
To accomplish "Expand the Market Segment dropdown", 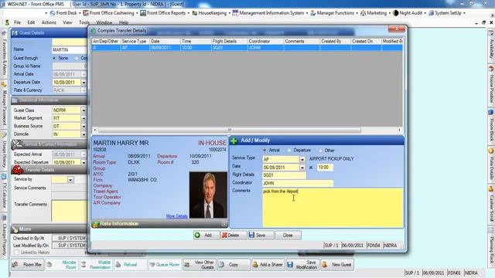I will pyautogui.click(x=84, y=118).
